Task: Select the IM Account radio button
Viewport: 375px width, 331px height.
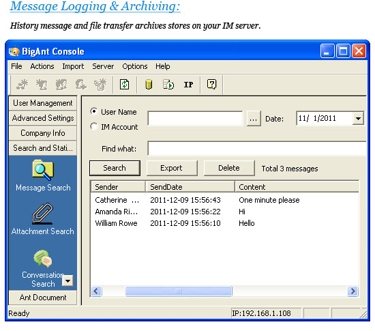Action: tap(94, 126)
